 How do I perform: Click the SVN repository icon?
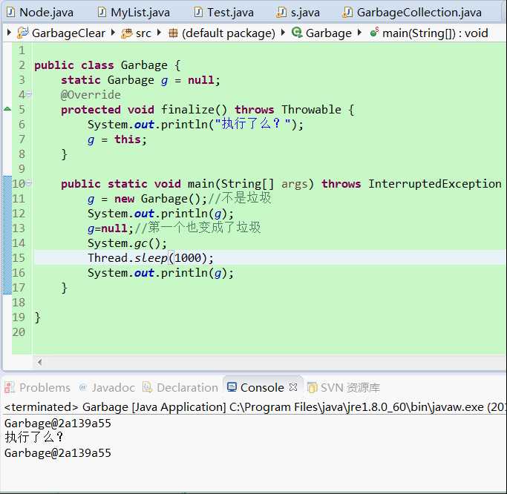312,387
